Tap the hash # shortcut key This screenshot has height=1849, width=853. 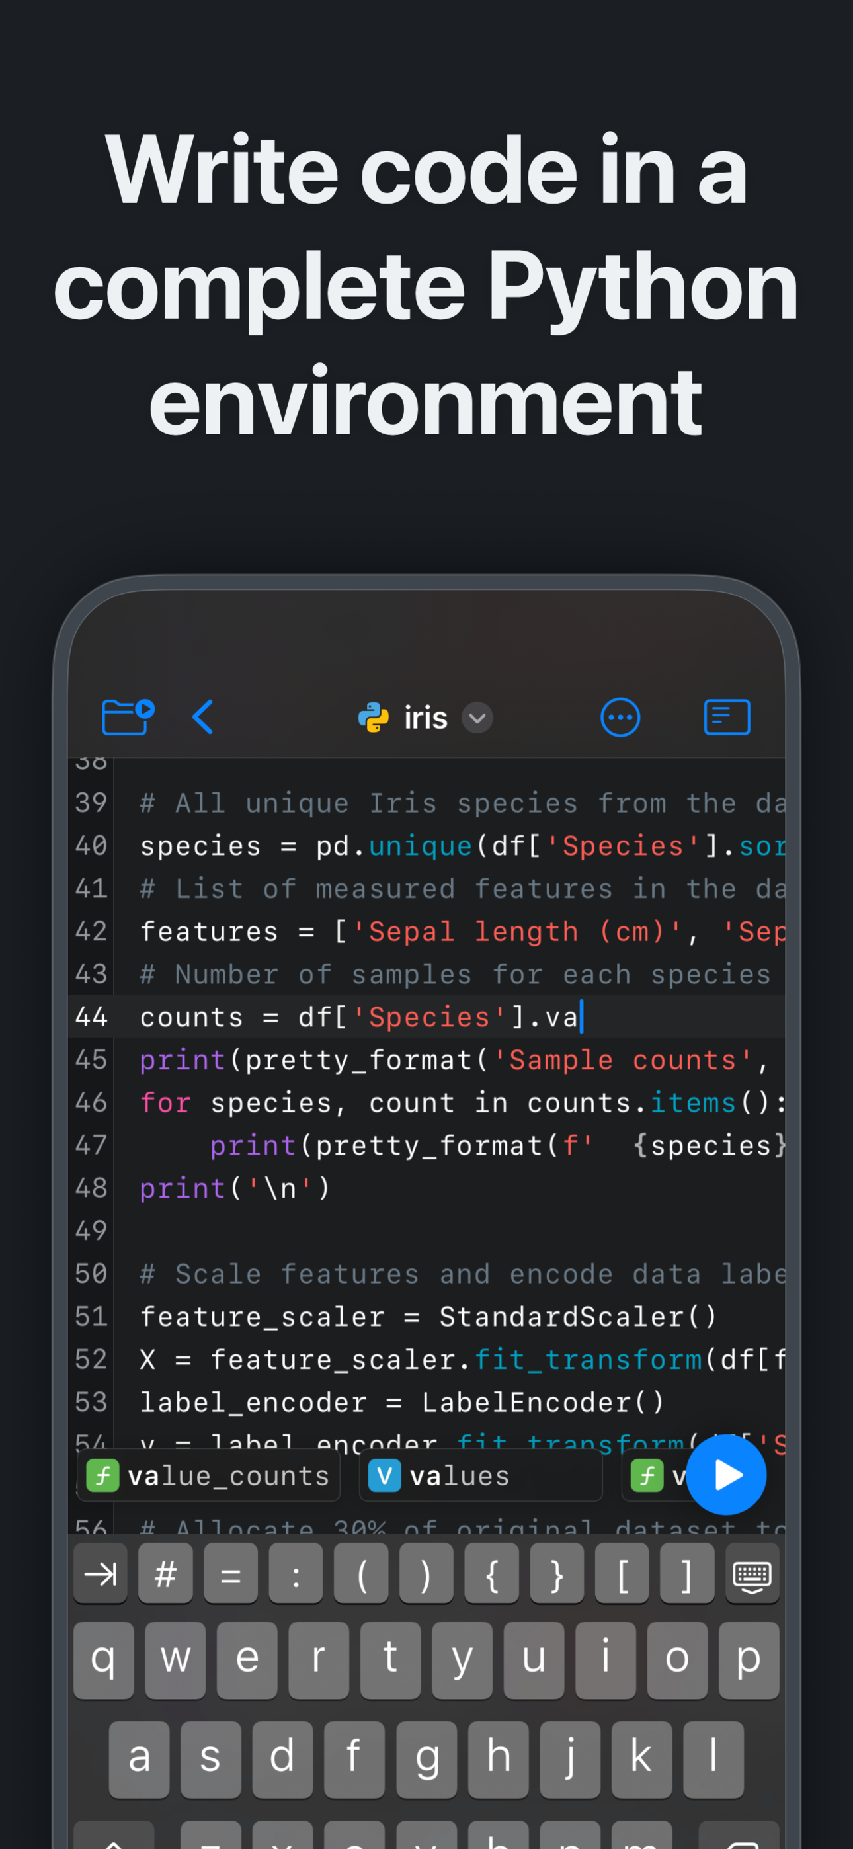166,1575
